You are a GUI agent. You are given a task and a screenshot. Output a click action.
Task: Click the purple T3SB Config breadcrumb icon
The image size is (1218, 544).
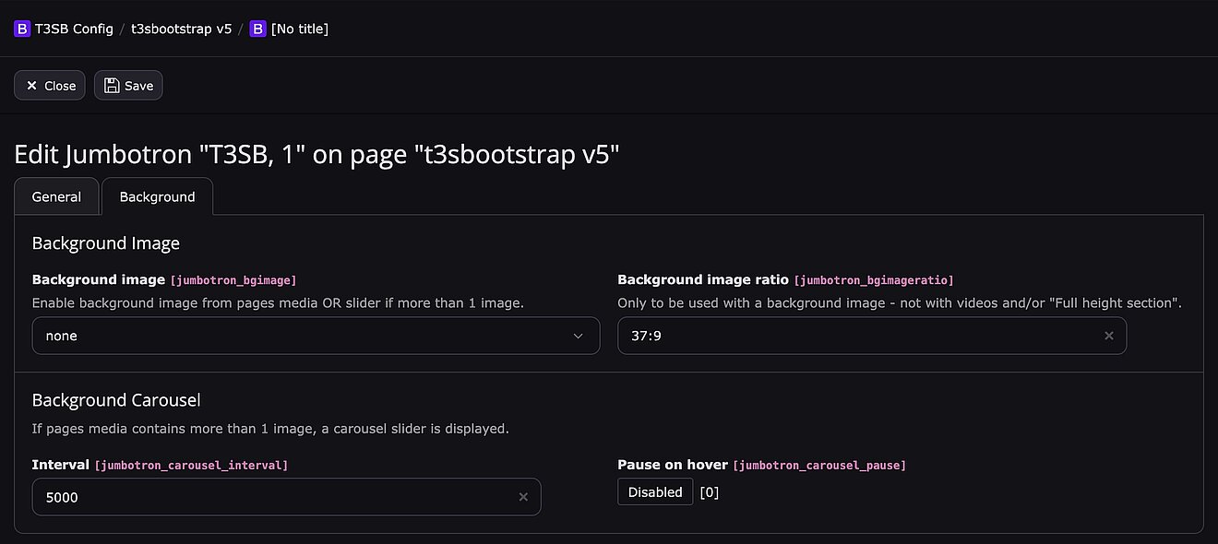22,29
